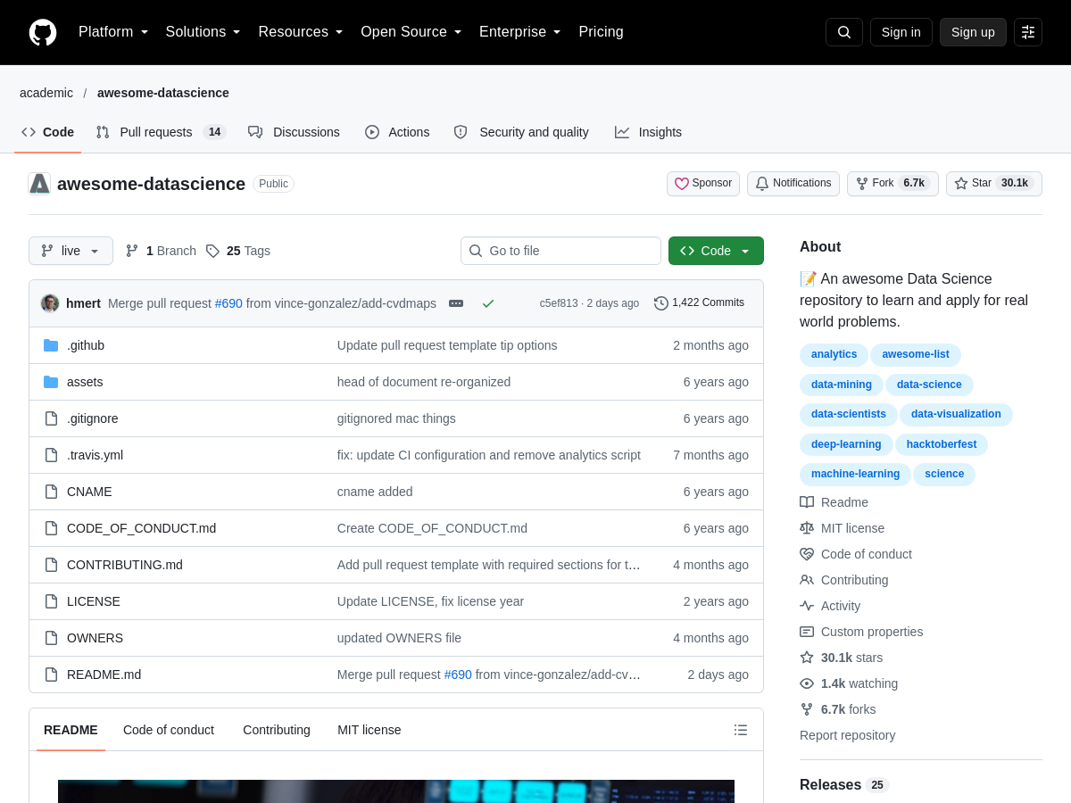Image resolution: width=1071 pixels, height=803 pixels.
Task: Click the Sign in button
Action: click(x=901, y=32)
